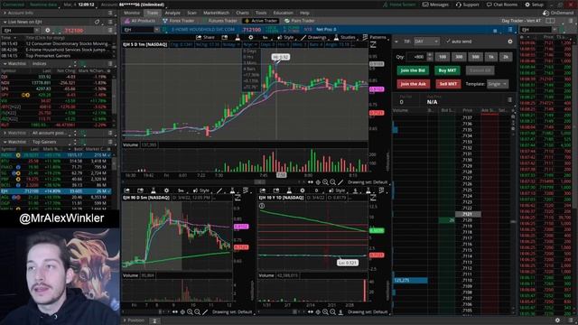This screenshot has width=578, height=325.
Task: Collapse the Top Gainers watchlist
Action: pos(5,142)
